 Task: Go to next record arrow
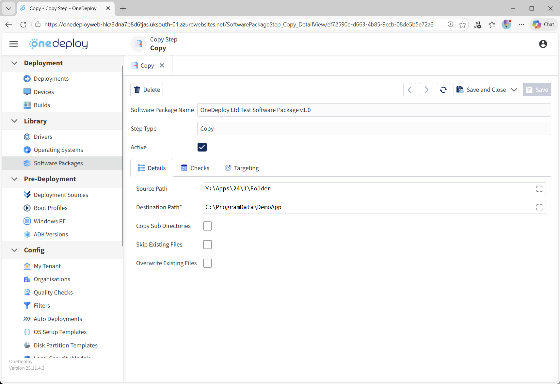pos(426,90)
